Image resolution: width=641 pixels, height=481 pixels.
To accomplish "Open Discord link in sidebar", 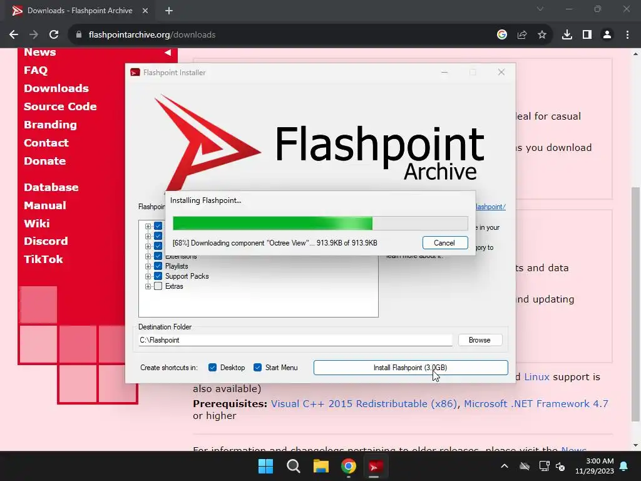I will point(46,241).
